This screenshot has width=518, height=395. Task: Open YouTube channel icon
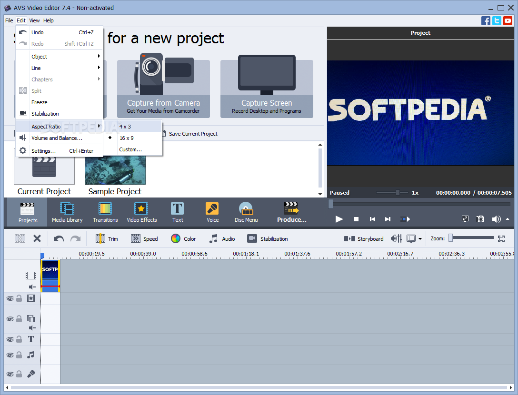[x=508, y=20]
